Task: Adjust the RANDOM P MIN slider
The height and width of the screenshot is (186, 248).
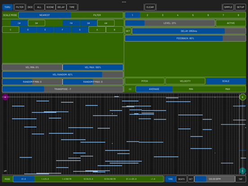Action: coord(32,82)
